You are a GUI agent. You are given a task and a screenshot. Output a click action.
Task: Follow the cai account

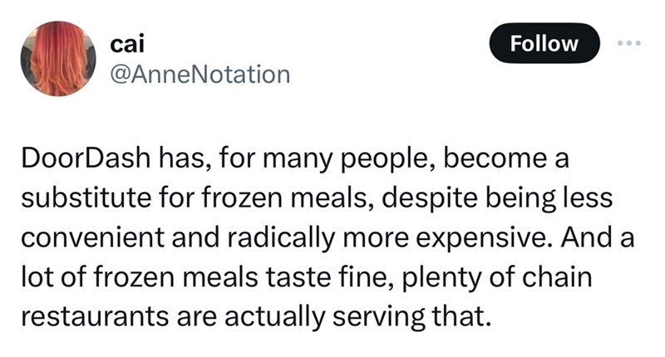pyautogui.click(x=544, y=43)
